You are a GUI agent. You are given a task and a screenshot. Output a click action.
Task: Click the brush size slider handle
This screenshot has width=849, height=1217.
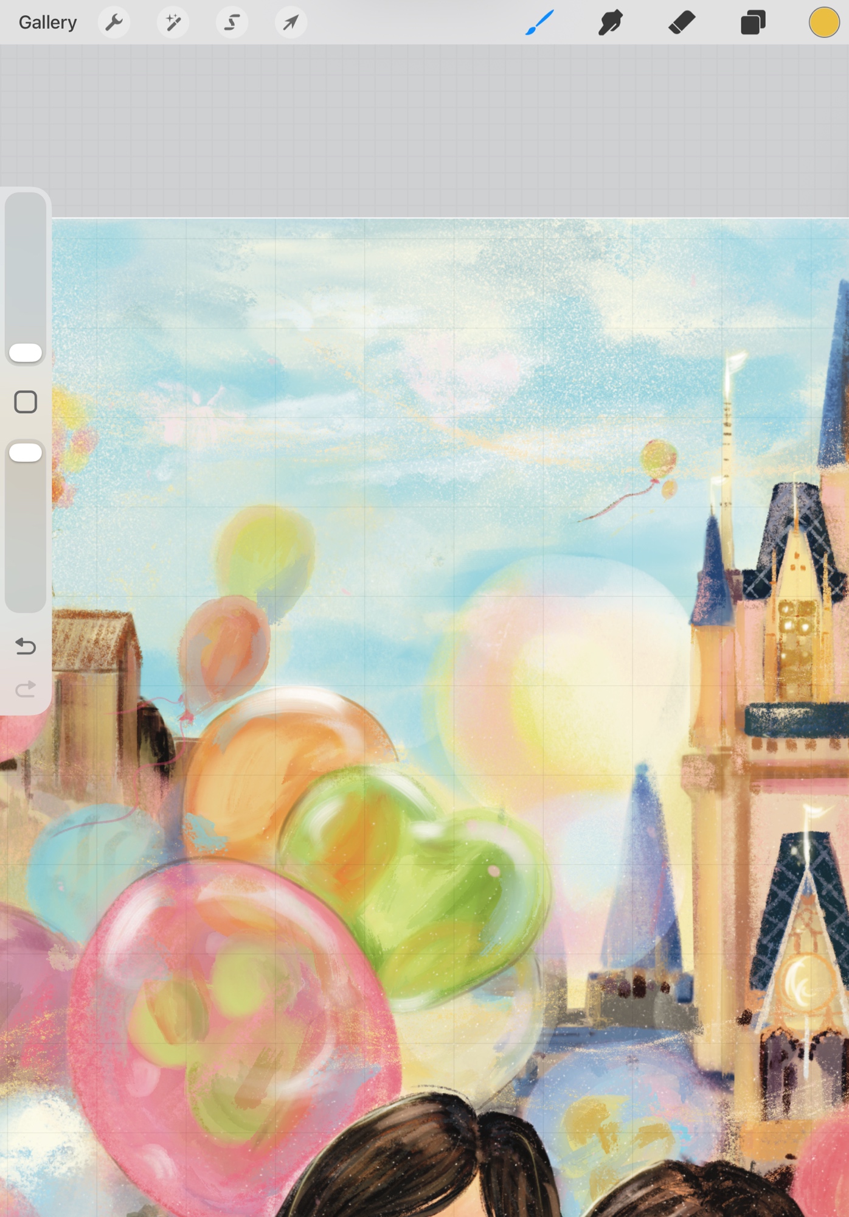[x=26, y=352]
